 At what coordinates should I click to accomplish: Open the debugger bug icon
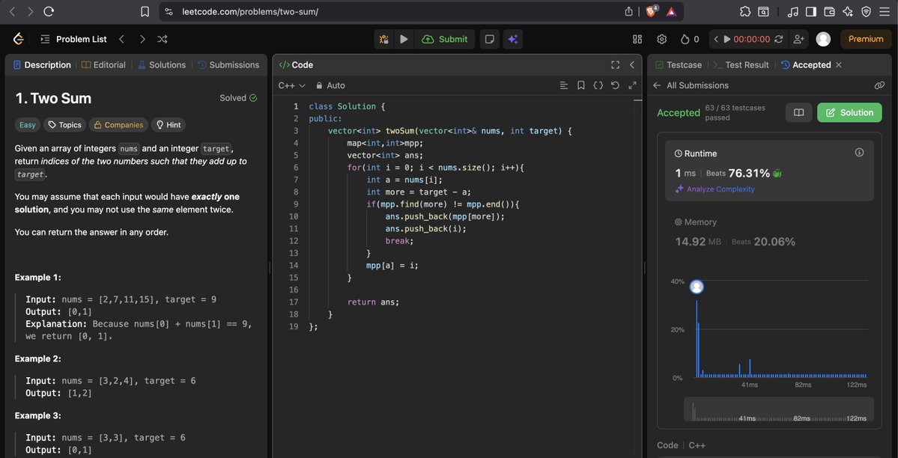click(384, 38)
